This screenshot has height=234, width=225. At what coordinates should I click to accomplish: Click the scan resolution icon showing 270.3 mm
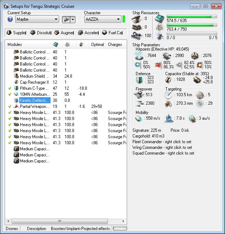click(x=168, y=103)
